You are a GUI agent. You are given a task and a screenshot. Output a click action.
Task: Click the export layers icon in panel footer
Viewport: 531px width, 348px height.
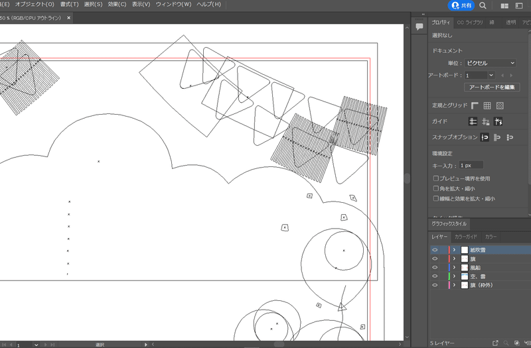coord(495,343)
